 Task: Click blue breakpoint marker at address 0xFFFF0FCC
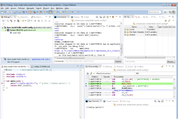86,86
